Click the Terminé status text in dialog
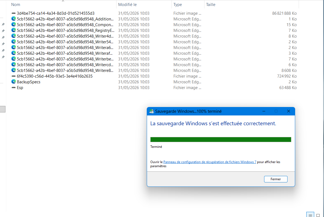Screen dimensions: 324x217 [156, 147]
